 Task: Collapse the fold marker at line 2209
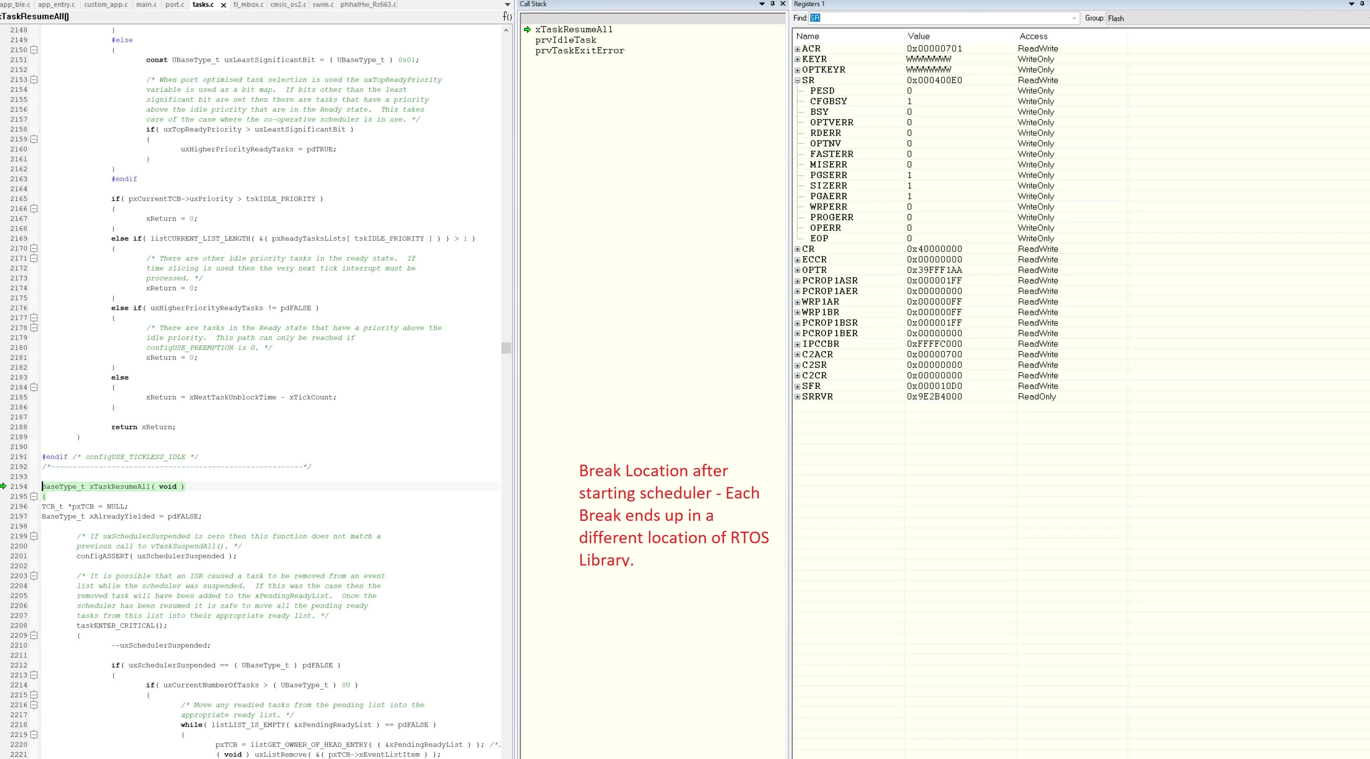click(34, 635)
